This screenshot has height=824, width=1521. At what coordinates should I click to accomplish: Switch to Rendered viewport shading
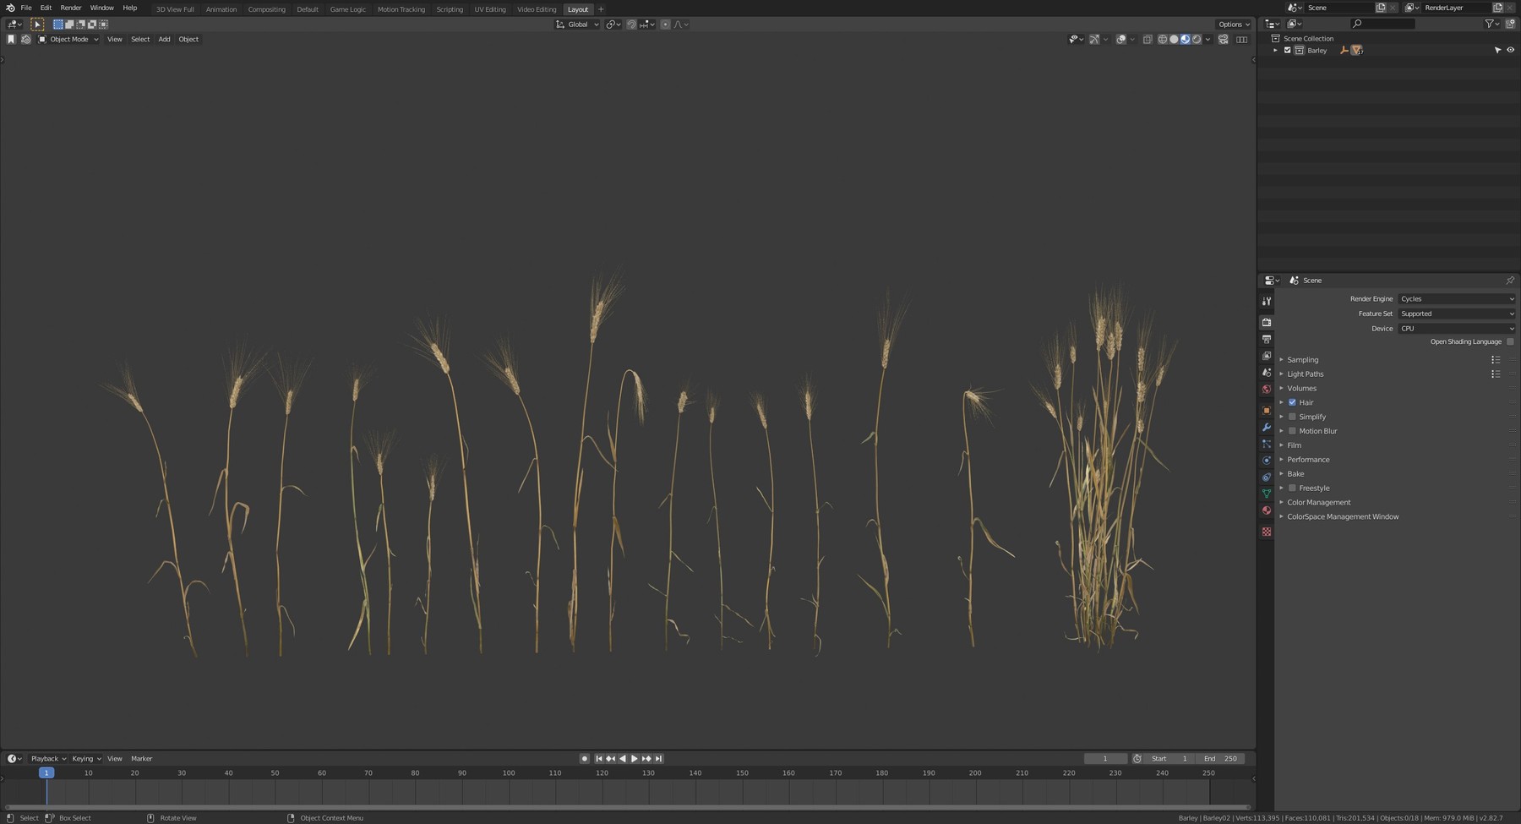[x=1197, y=39]
